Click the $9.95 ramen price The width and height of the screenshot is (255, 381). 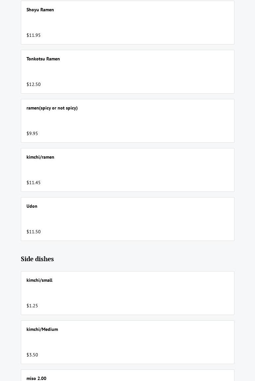click(x=32, y=133)
